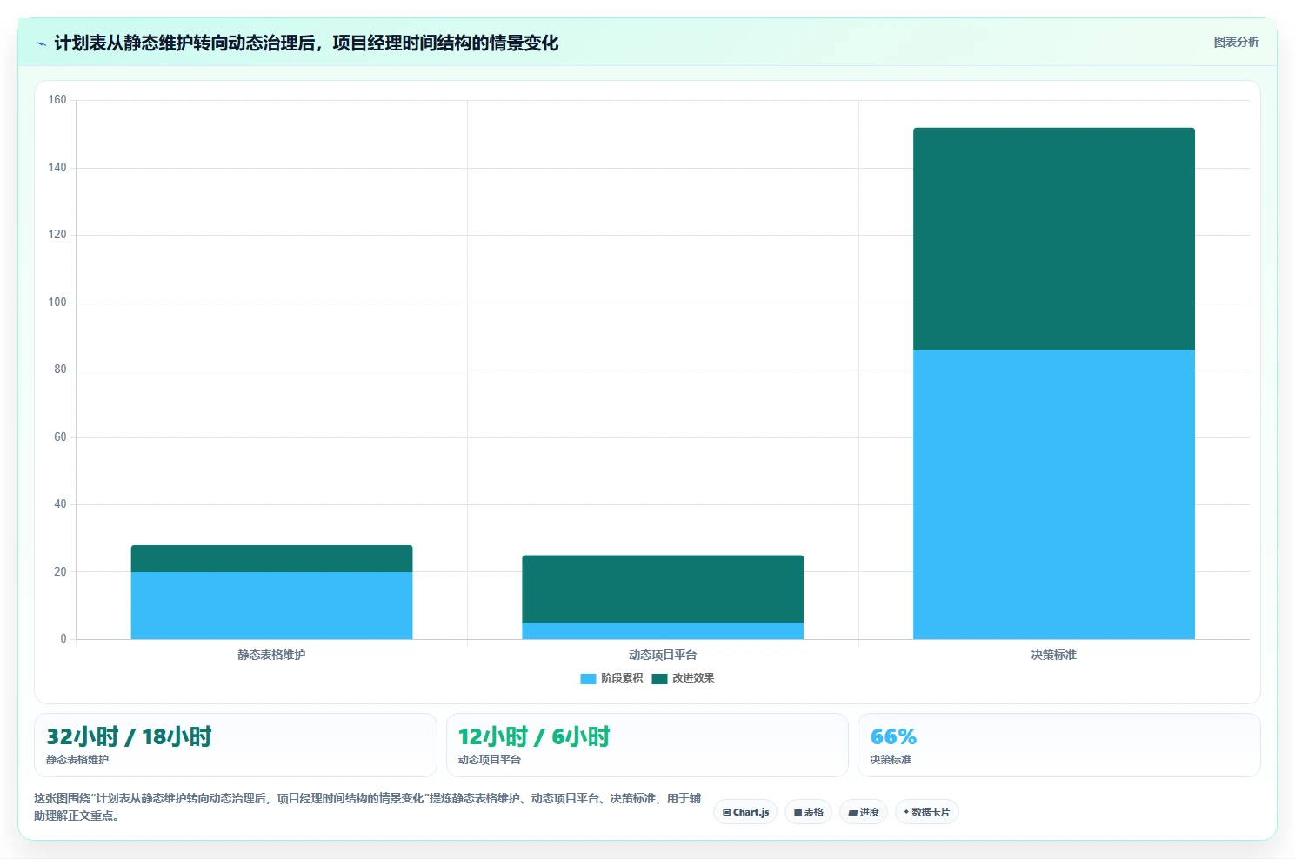Toggle the 阶段累积 legend color swatch
This screenshot has height=859, width=1295.
pyautogui.click(x=588, y=678)
